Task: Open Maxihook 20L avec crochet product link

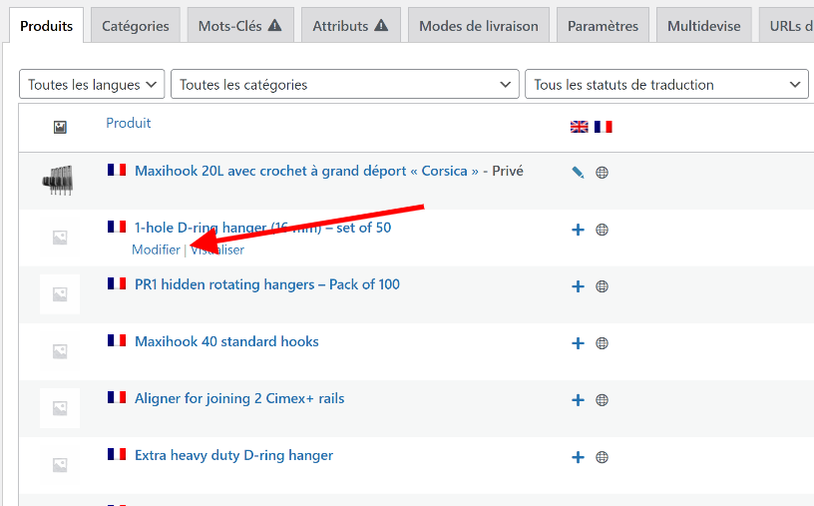Action: tap(306, 171)
